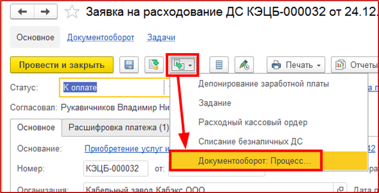
Task: Open the 'Create based on' dropdown button
Action: tap(183, 65)
